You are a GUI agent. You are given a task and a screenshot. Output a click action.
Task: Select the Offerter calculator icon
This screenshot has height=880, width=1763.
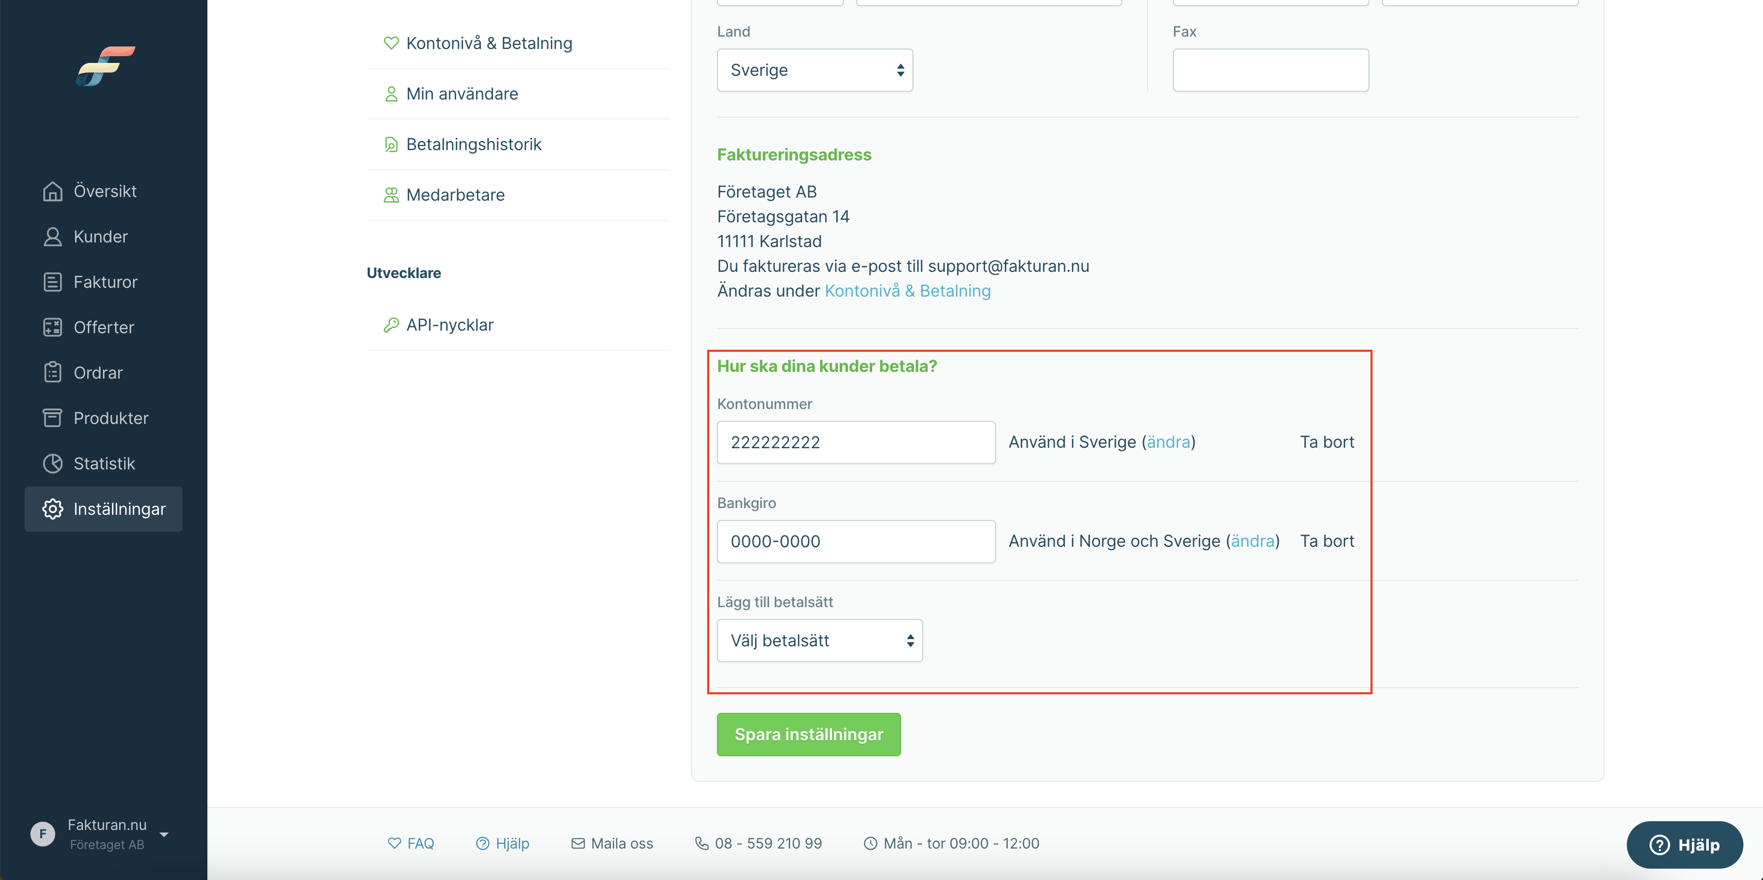53,328
